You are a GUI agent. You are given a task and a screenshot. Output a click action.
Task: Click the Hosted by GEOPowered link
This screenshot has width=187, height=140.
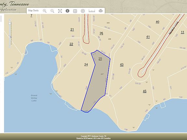(x=84, y=138)
